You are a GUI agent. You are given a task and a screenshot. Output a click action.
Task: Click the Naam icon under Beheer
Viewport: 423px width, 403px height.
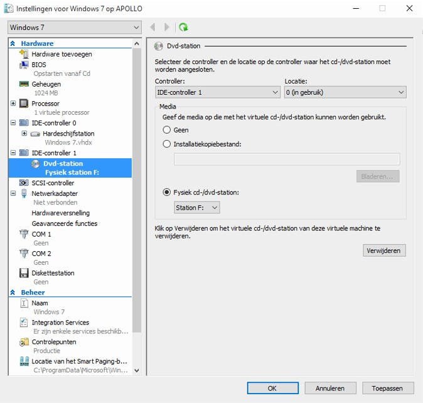pyautogui.click(x=24, y=303)
